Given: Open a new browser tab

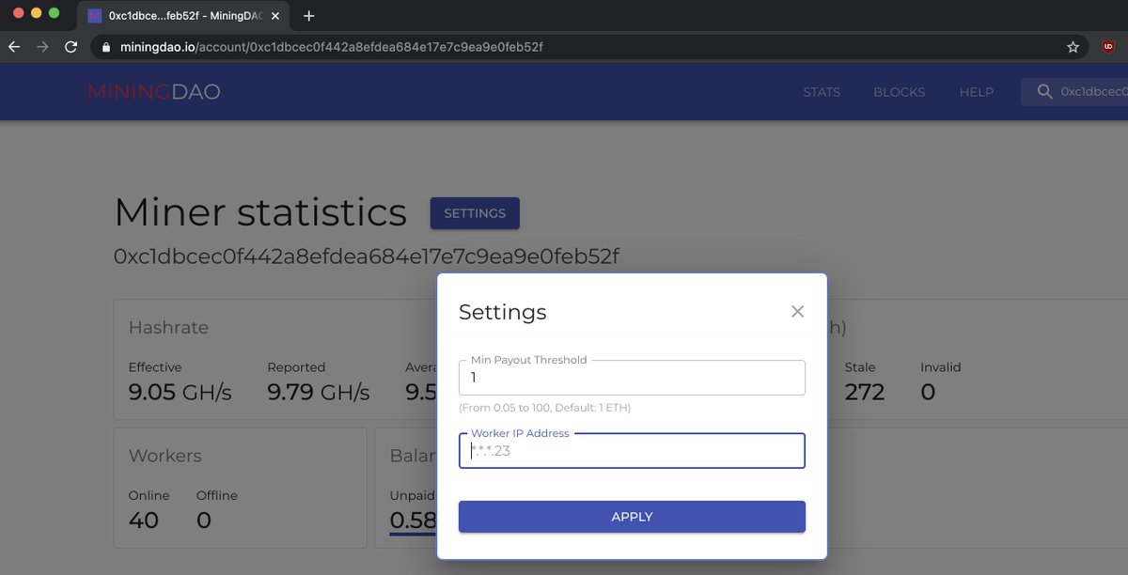Looking at the screenshot, I should [309, 16].
